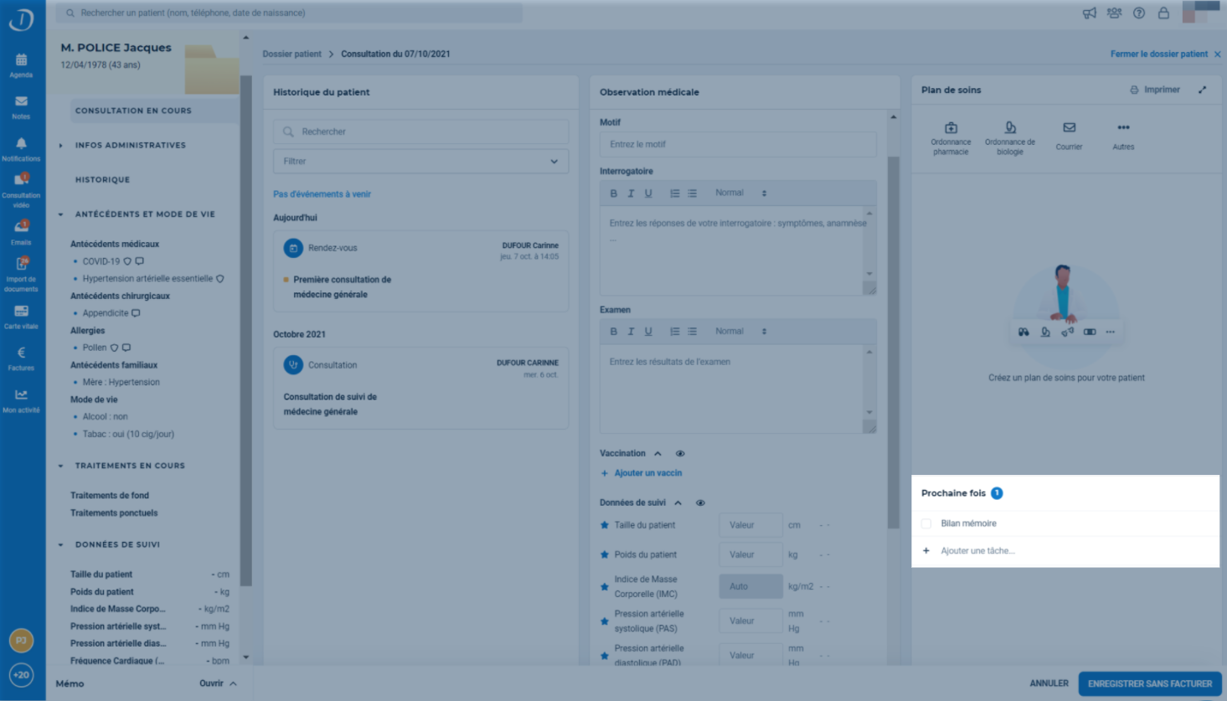The image size is (1227, 701).
Task: Click Enregistrer sans facturer button
Action: (x=1149, y=683)
